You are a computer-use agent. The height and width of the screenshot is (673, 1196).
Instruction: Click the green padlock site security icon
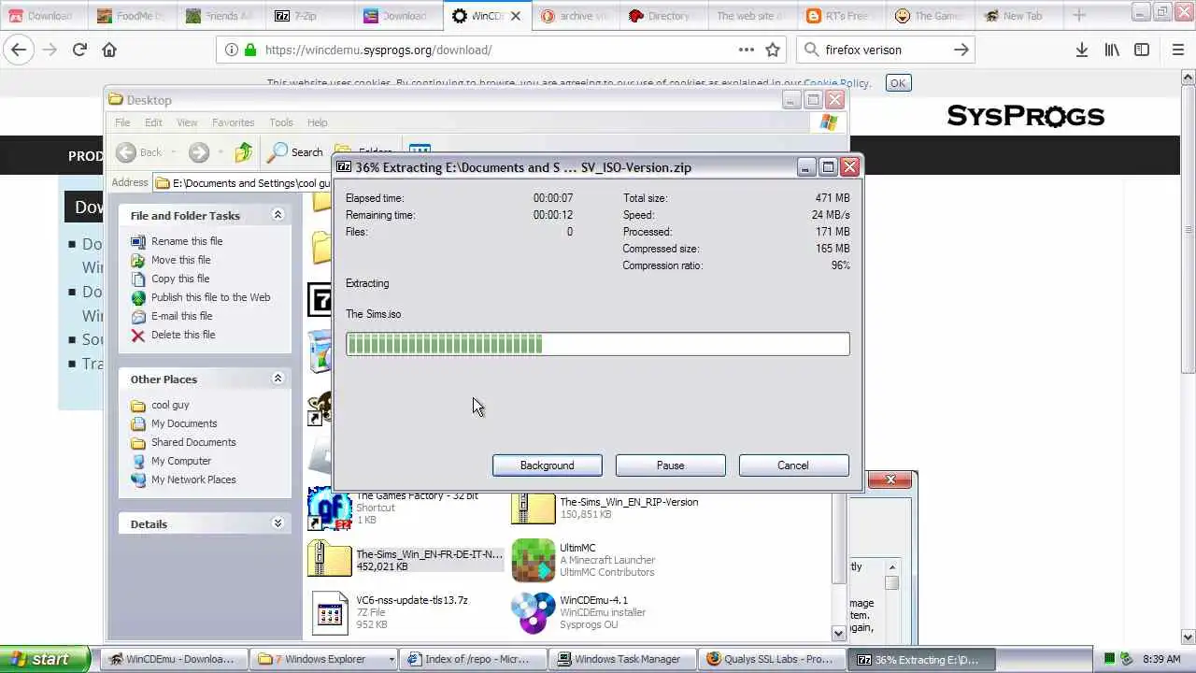249,50
